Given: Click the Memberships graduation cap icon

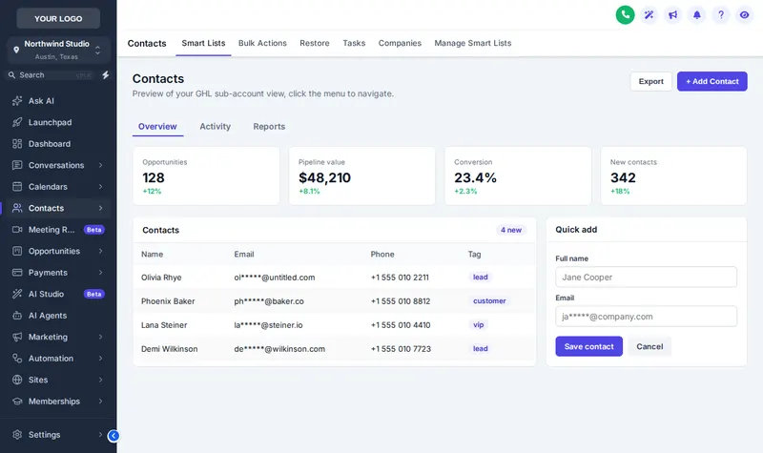Looking at the screenshot, I should pyautogui.click(x=17, y=401).
